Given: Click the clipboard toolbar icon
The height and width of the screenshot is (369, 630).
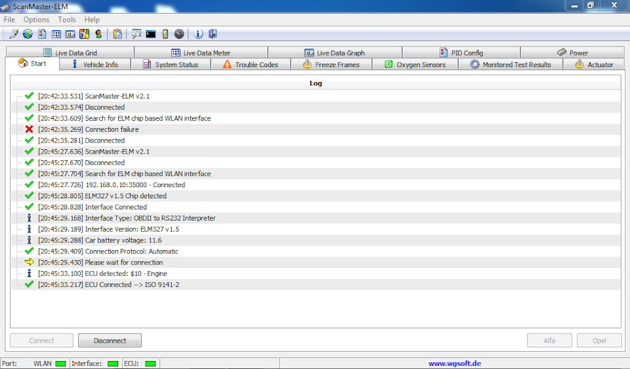Looking at the screenshot, I should [117, 34].
